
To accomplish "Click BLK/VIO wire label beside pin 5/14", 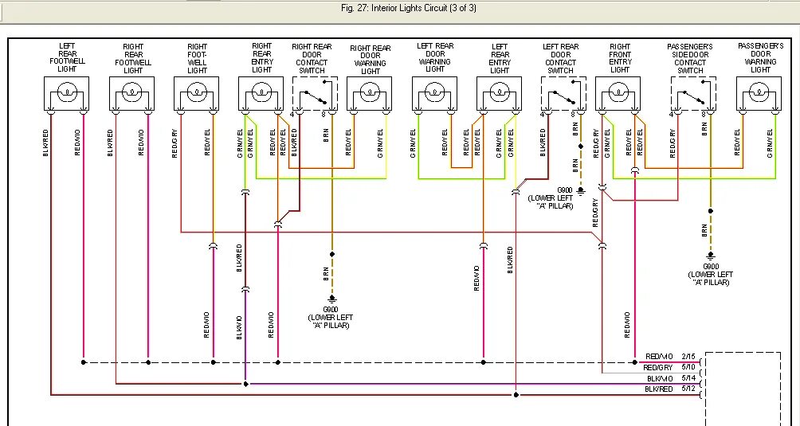I will point(661,378).
